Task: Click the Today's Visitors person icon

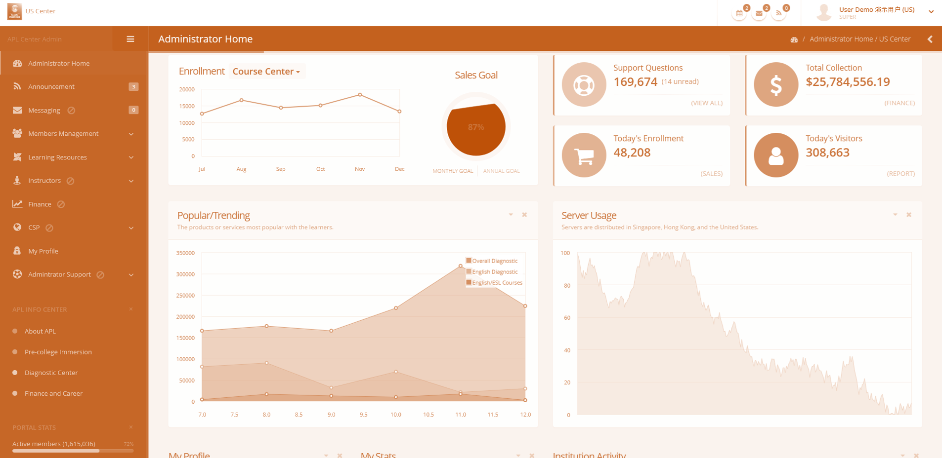Action: coord(776,155)
